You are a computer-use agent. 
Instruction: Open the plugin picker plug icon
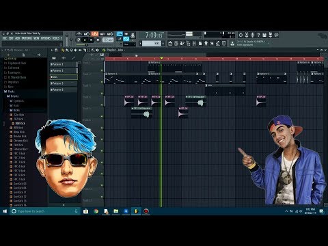pos(206,43)
